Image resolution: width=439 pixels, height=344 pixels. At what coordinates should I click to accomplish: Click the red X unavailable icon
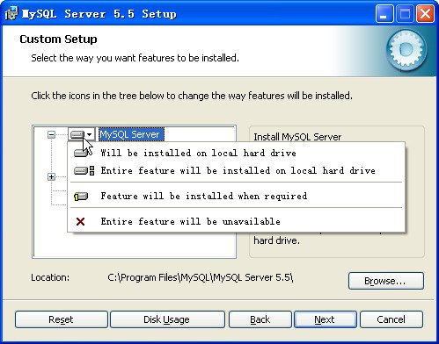[x=80, y=221]
